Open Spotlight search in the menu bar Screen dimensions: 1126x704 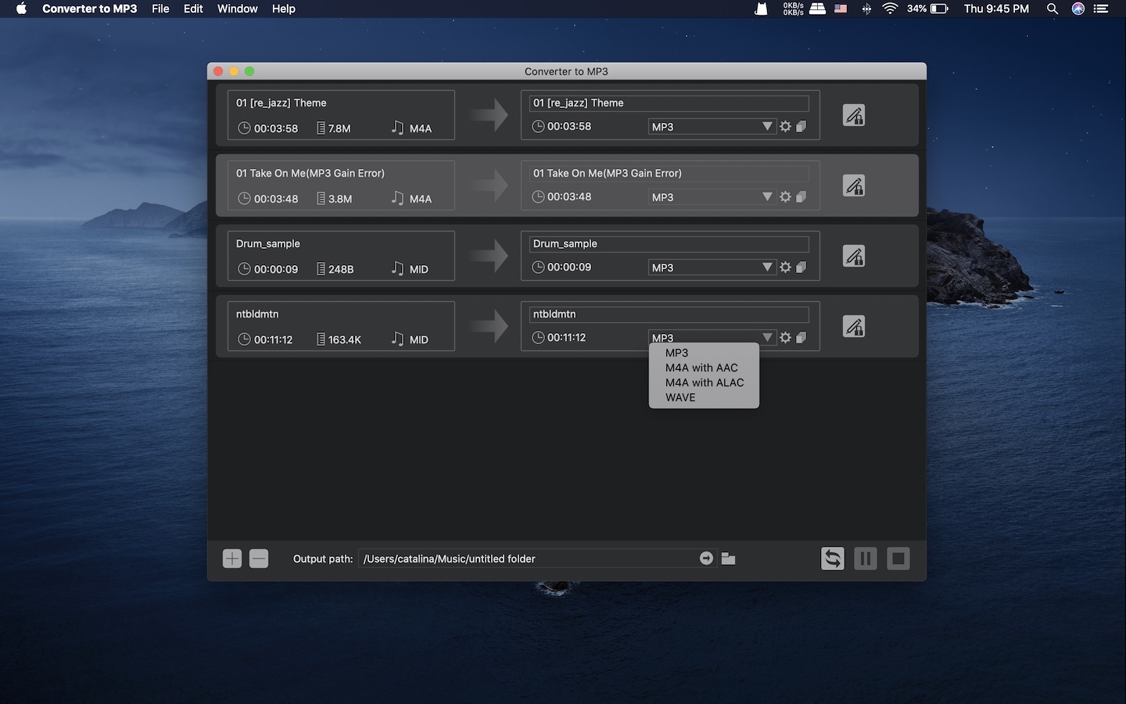1052,9
